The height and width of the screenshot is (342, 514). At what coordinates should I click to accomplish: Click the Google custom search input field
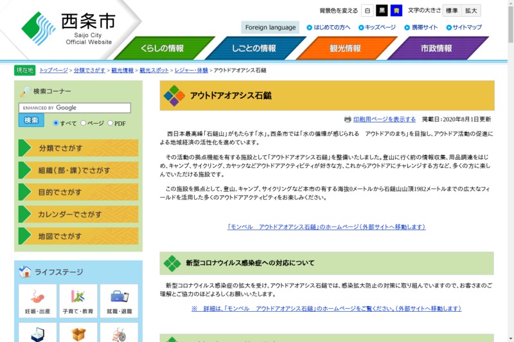tap(75, 108)
